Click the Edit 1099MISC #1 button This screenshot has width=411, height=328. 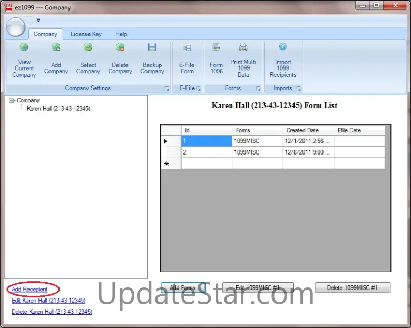pos(258,287)
